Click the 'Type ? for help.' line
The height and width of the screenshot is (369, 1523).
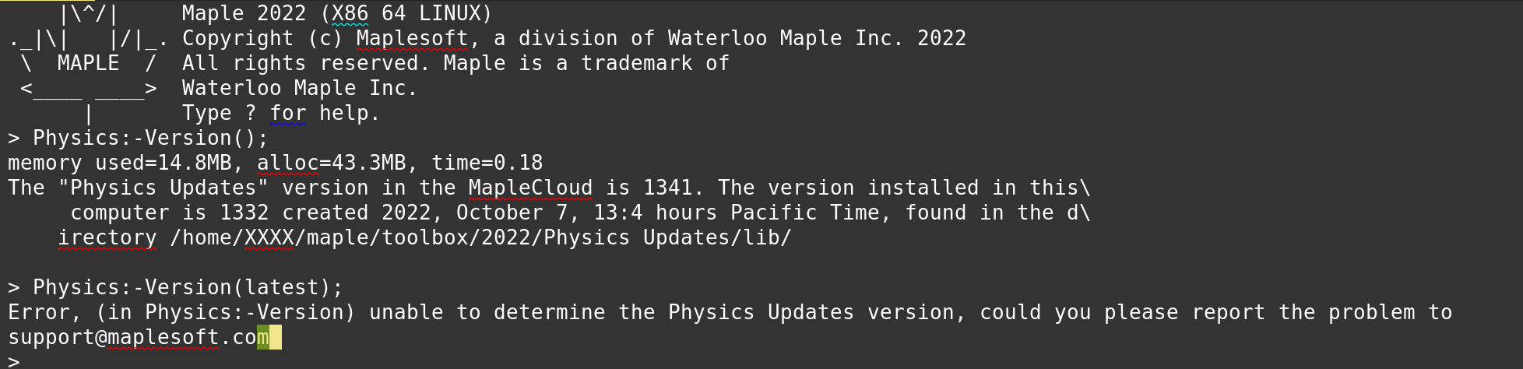[x=281, y=114]
